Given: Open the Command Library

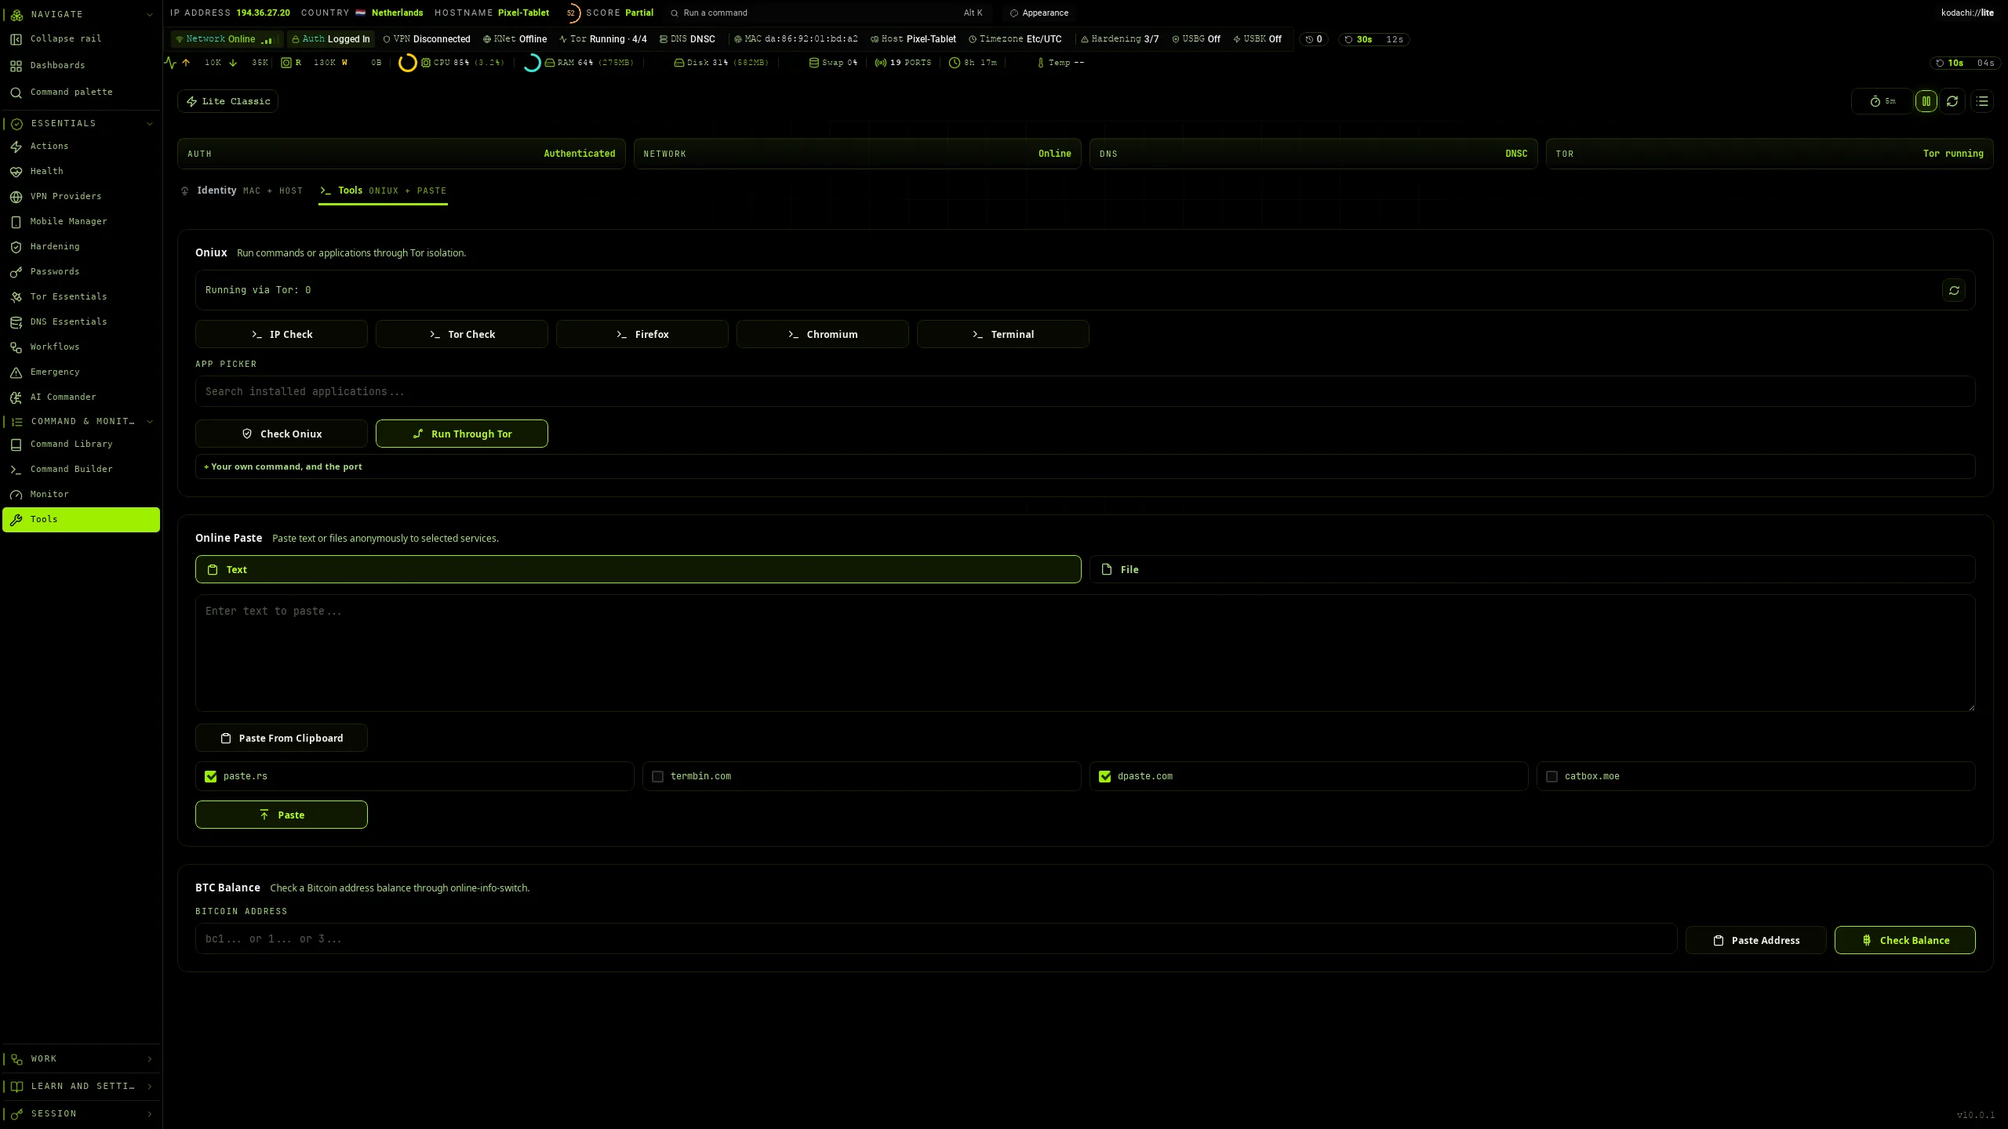Looking at the screenshot, I should pyautogui.click(x=81, y=444).
